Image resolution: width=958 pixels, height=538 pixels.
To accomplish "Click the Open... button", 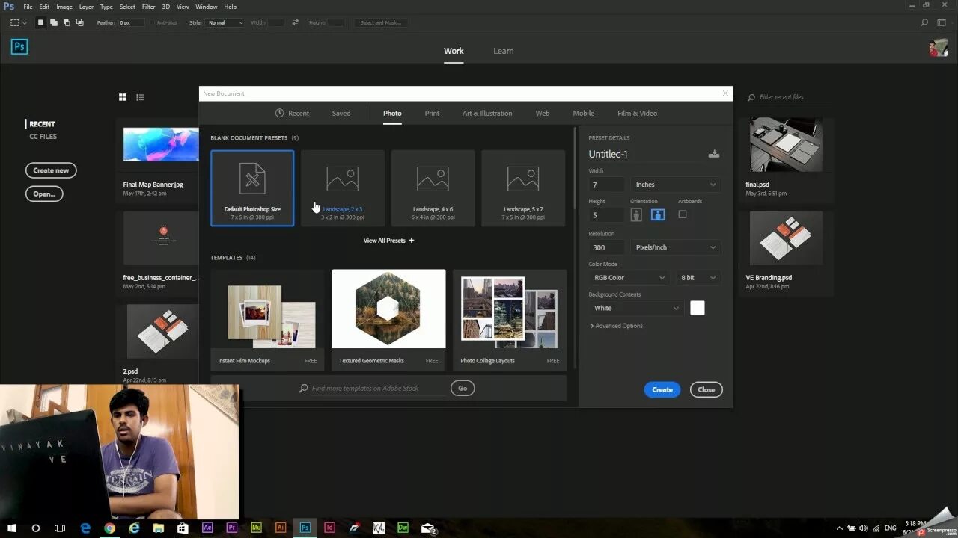I will point(44,194).
